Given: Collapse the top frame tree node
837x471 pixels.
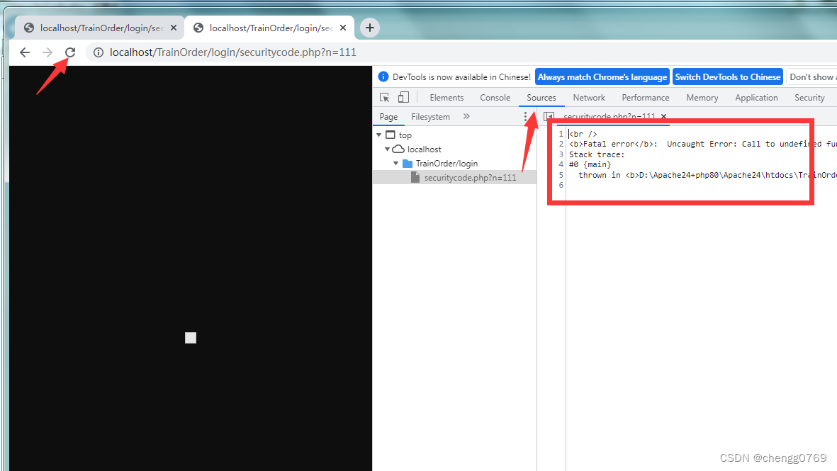Looking at the screenshot, I should click(379, 135).
